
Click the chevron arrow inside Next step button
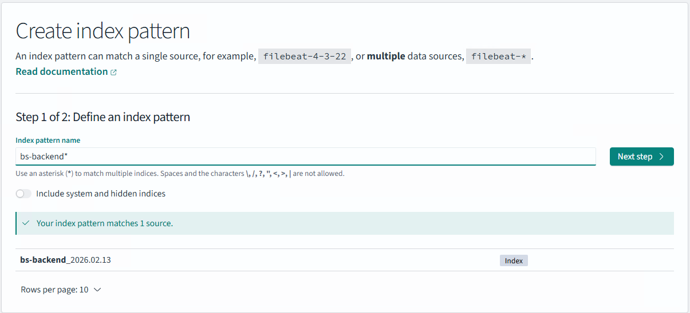[x=661, y=156]
